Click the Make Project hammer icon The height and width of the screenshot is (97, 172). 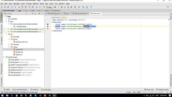pos(44,7)
